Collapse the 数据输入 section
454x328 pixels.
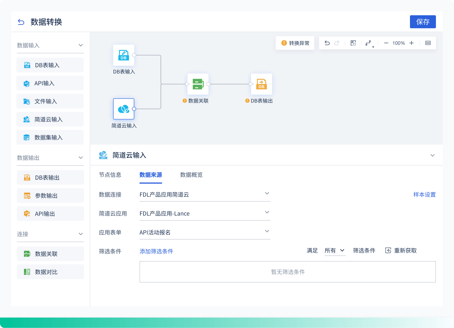pyautogui.click(x=81, y=45)
